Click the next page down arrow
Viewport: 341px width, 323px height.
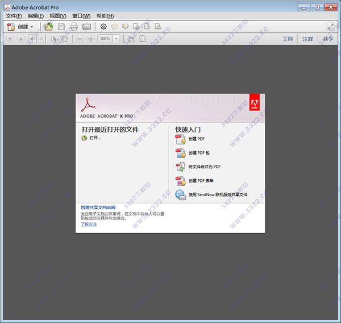pyautogui.click(x=21, y=39)
